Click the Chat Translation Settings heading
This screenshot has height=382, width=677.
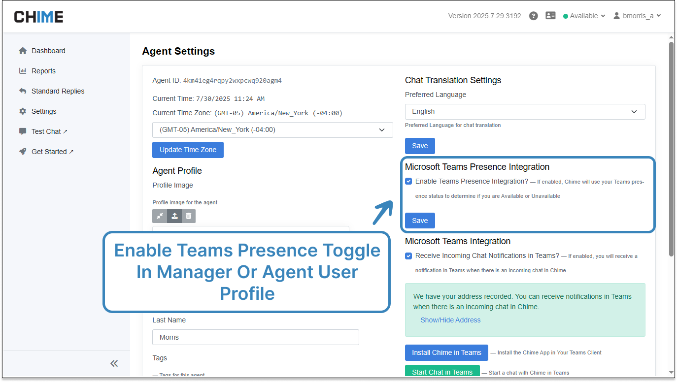tap(453, 80)
